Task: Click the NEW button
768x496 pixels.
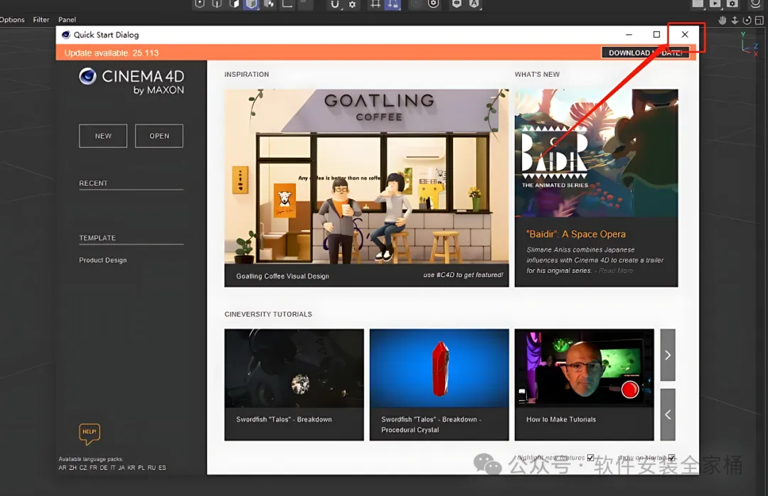Action: point(103,136)
